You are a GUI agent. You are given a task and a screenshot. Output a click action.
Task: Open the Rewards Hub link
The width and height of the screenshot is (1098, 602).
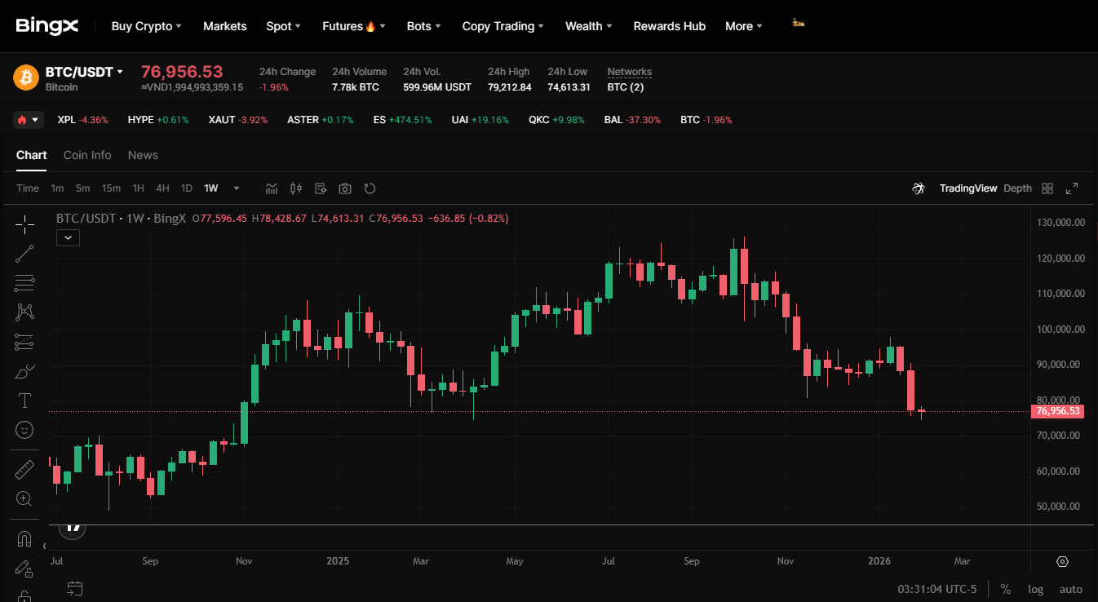point(669,26)
